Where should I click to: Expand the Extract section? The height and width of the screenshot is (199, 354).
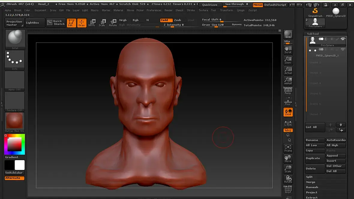[312, 197]
